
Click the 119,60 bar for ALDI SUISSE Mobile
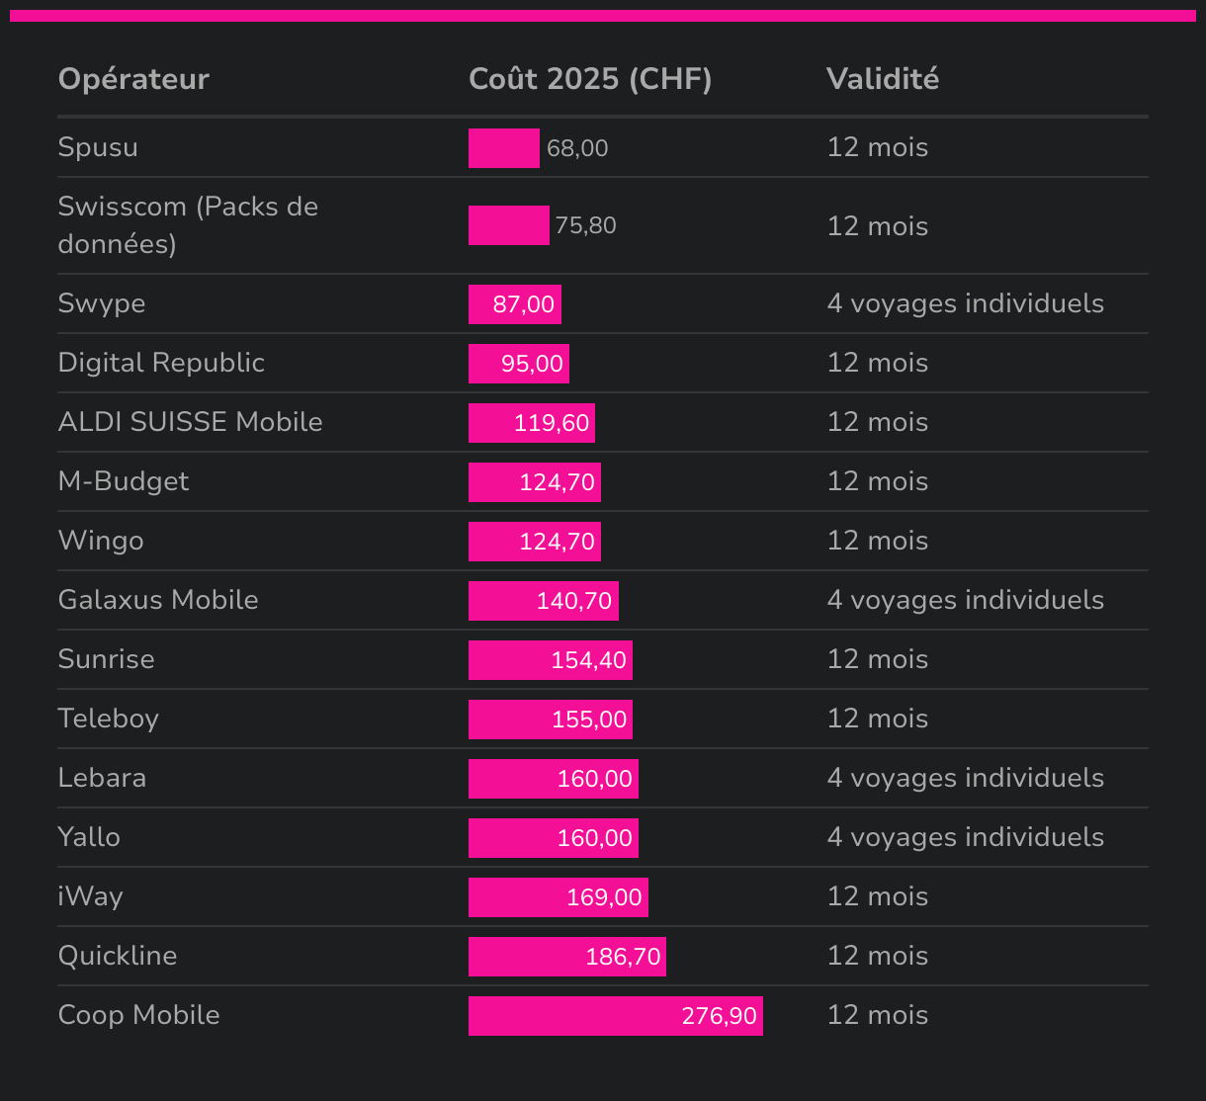tap(532, 423)
